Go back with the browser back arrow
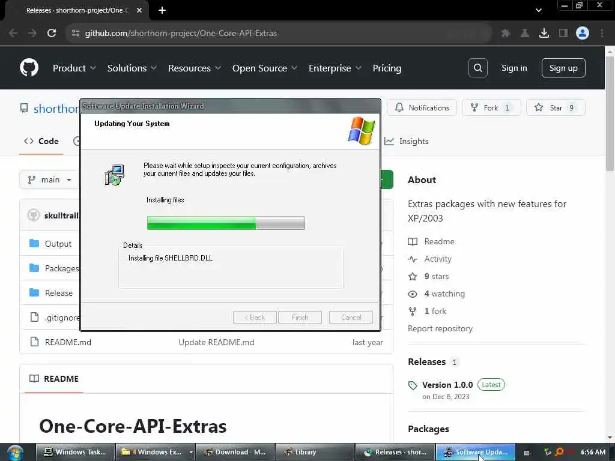The height and width of the screenshot is (461, 615). (x=13, y=33)
